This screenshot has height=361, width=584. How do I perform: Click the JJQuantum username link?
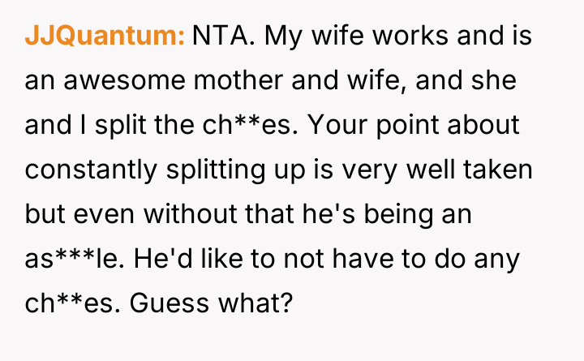click(x=105, y=37)
